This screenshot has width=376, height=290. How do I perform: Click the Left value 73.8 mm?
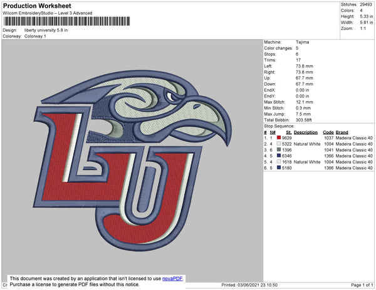pyautogui.click(x=305, y=66)
